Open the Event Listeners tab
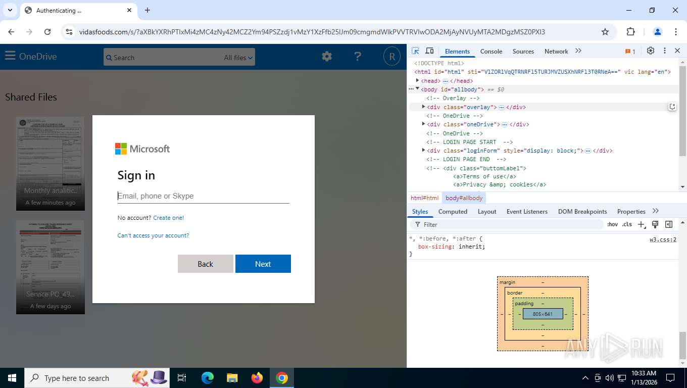The image size is (687, 388). [527, 211]
